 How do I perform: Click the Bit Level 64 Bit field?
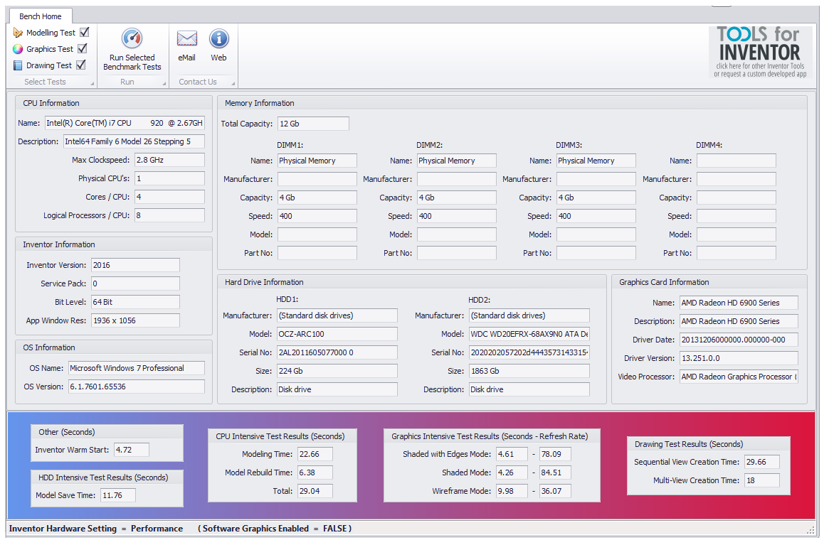pyautogui.click(x=135, y=302)
